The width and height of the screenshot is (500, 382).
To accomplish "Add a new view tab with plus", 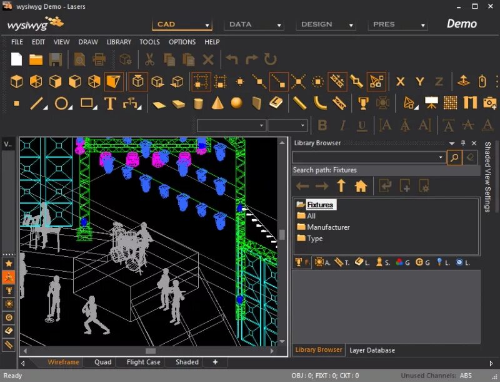I will click(x=215, y=362).
